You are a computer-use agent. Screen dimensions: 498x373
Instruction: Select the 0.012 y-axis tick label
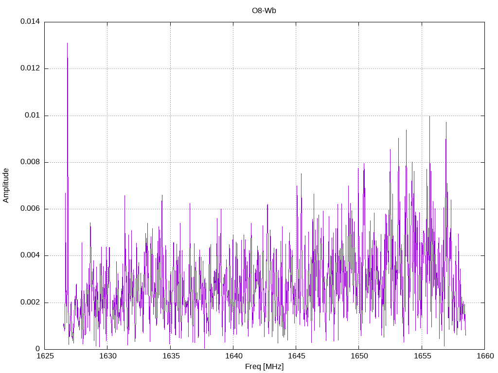point(30,68)
